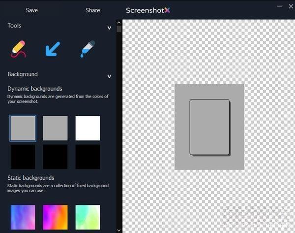
Task: Click the gray screenshot preview on canvas
Action: click(209, 127)
